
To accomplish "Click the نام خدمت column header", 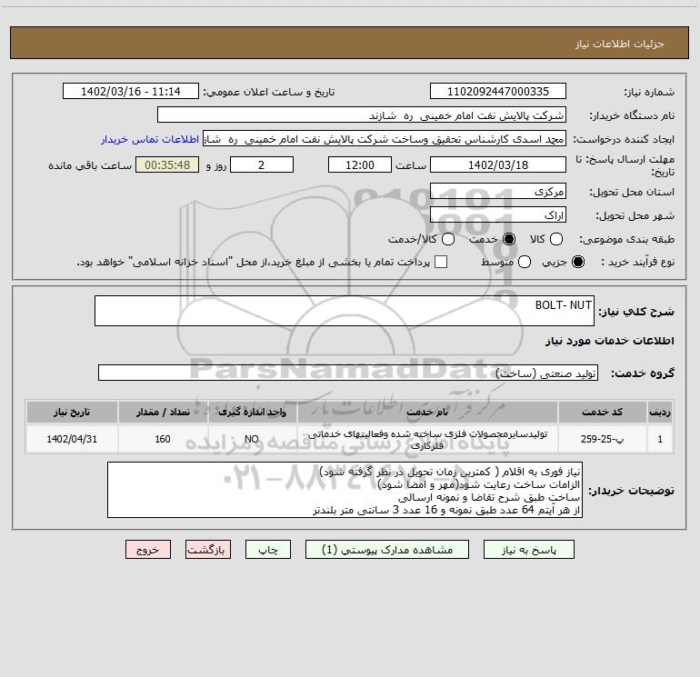I will 427,412.
